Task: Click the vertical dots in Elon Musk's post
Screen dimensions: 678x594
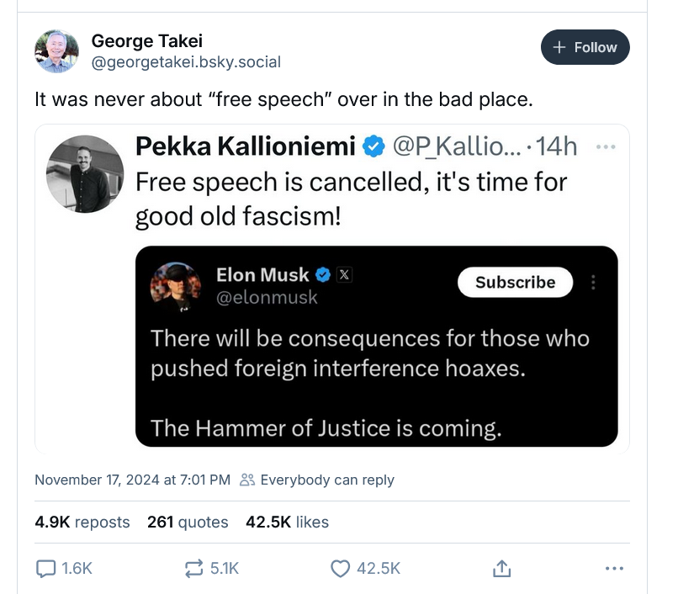Action: tap(594, 282)
